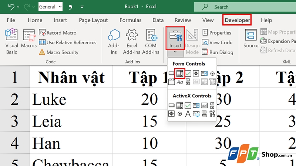This screenshot has width=296, height=166.
Task: Select List Box form control
Action: coord(204,73)
